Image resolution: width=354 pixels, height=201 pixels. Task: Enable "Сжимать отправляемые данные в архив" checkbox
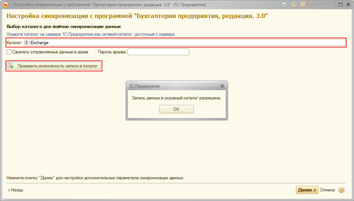9,52
